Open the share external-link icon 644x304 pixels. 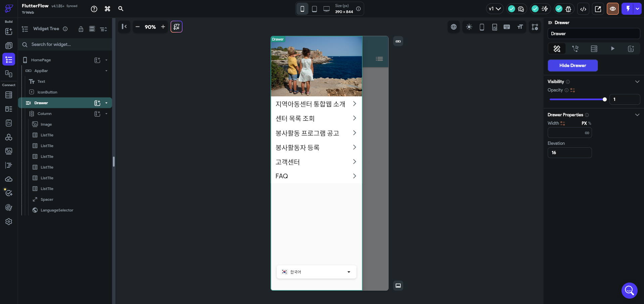pos(598,9)
